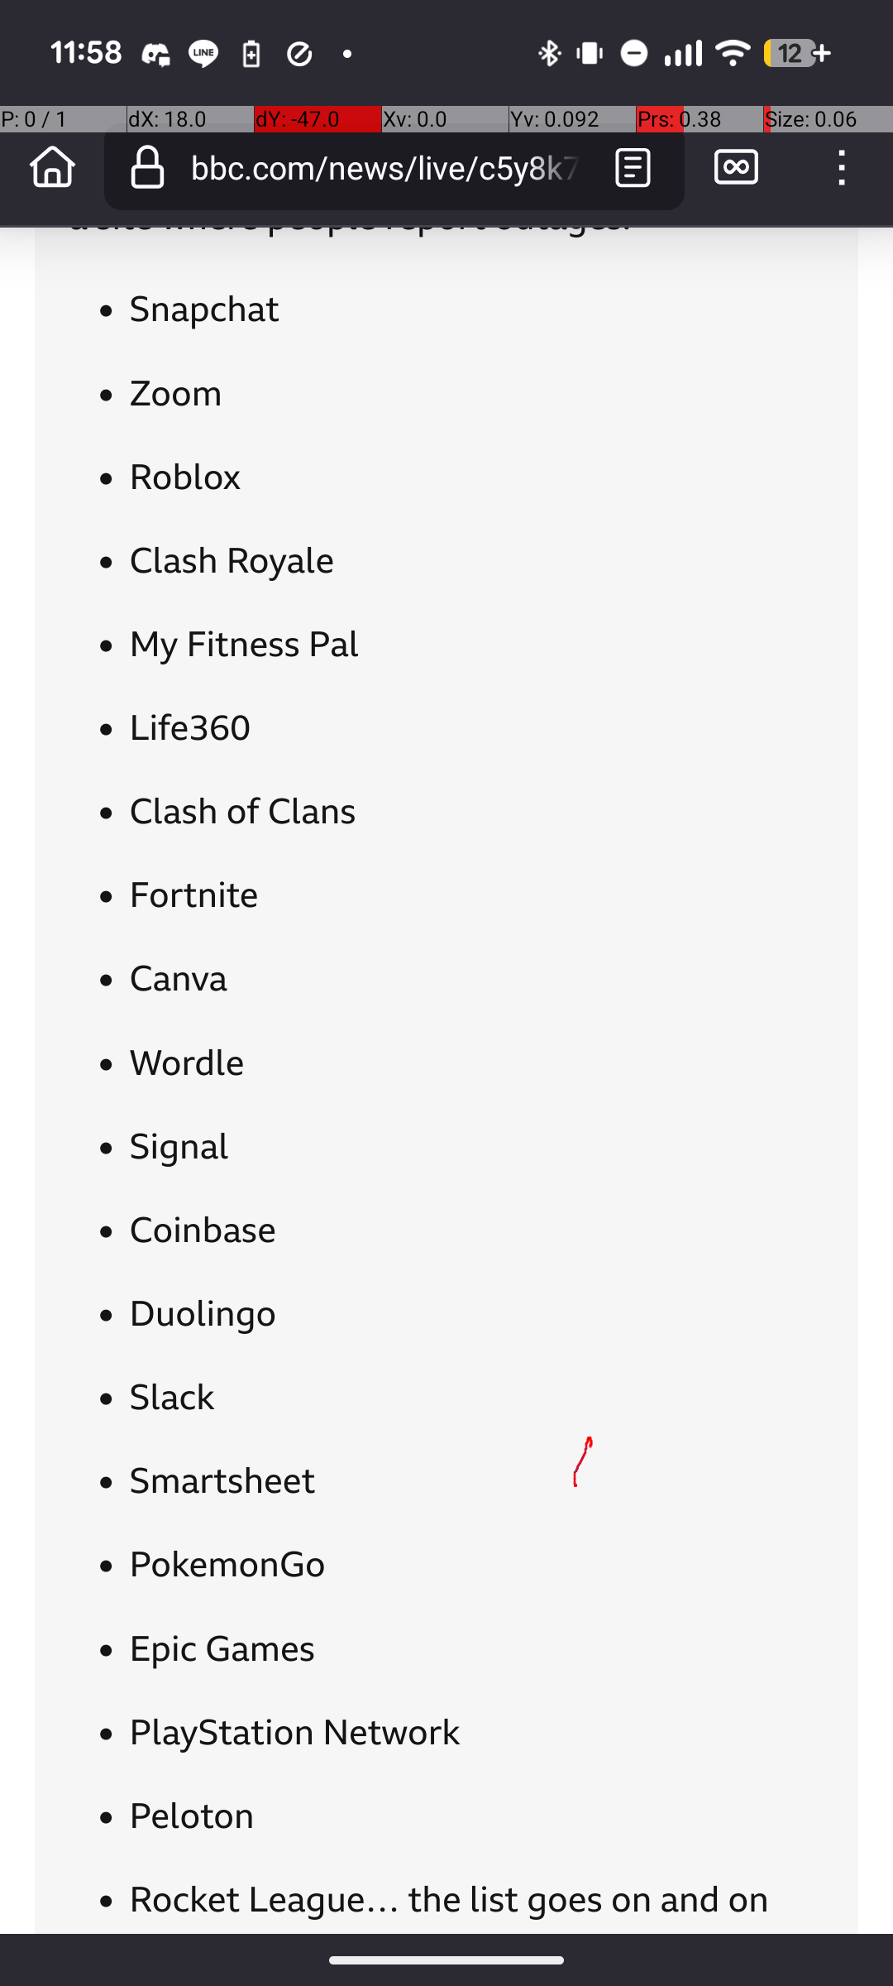Tap the PlayStation Network list entry
Screen dimensions: 893x1986
point(294,1734)
